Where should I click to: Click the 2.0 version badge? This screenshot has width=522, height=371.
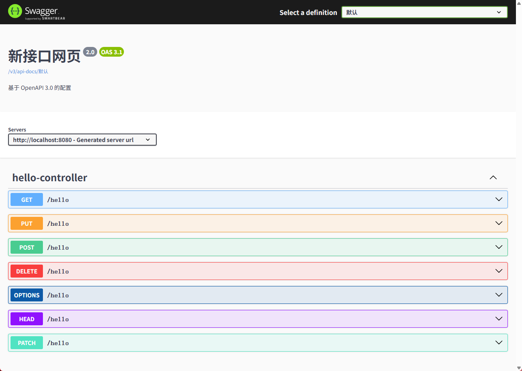pyautogui.click(x=90, y=52)
